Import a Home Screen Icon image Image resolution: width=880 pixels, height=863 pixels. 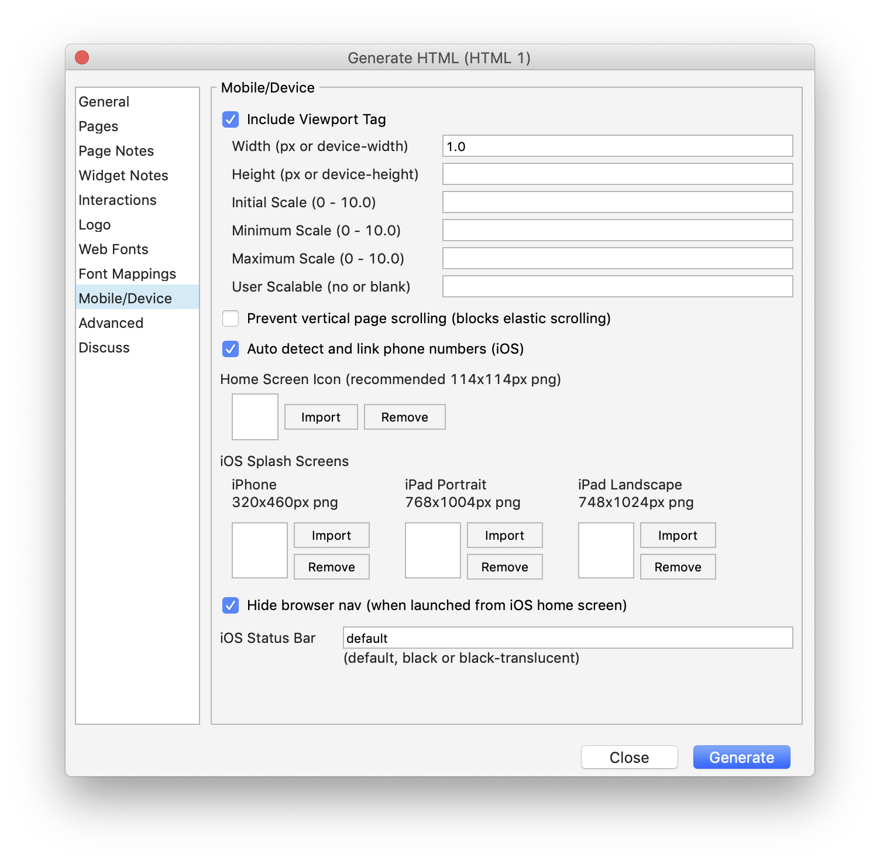(321, 417)
